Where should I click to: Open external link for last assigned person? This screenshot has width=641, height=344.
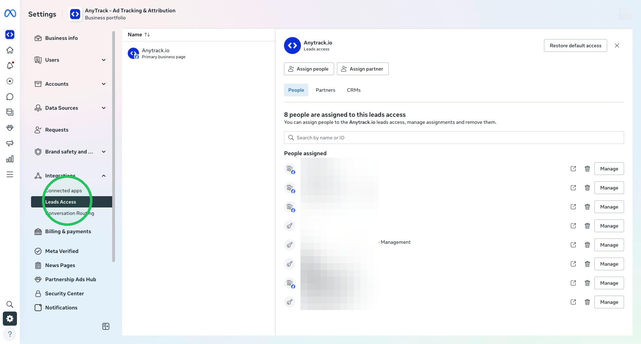pos(573,302)
